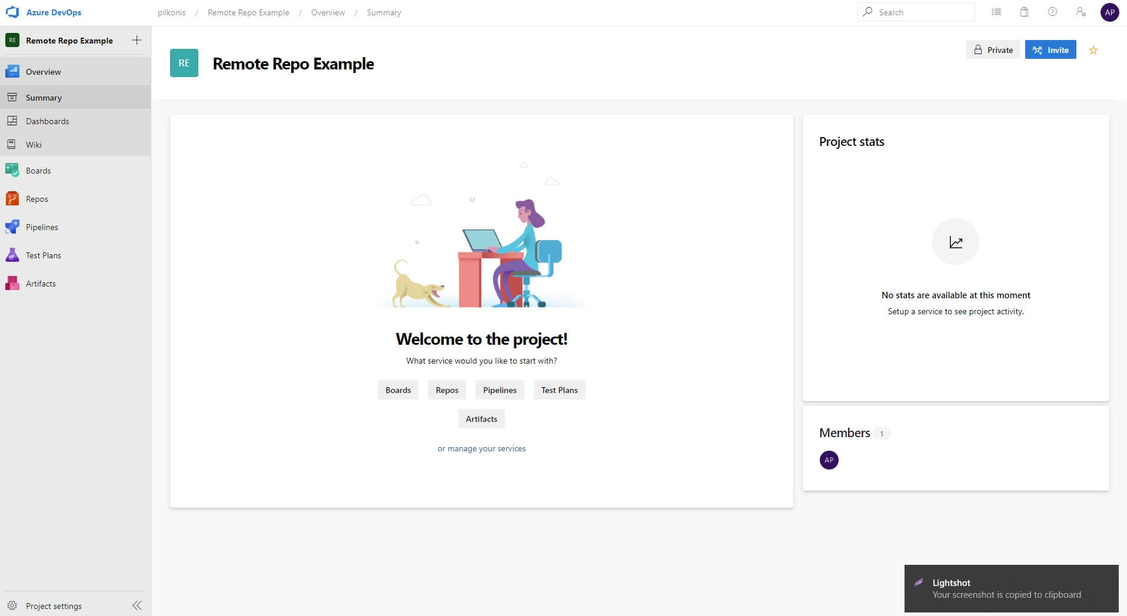Start with the Test Plans service button
This screenshot has width=1127, height=616.
[560, 390]
